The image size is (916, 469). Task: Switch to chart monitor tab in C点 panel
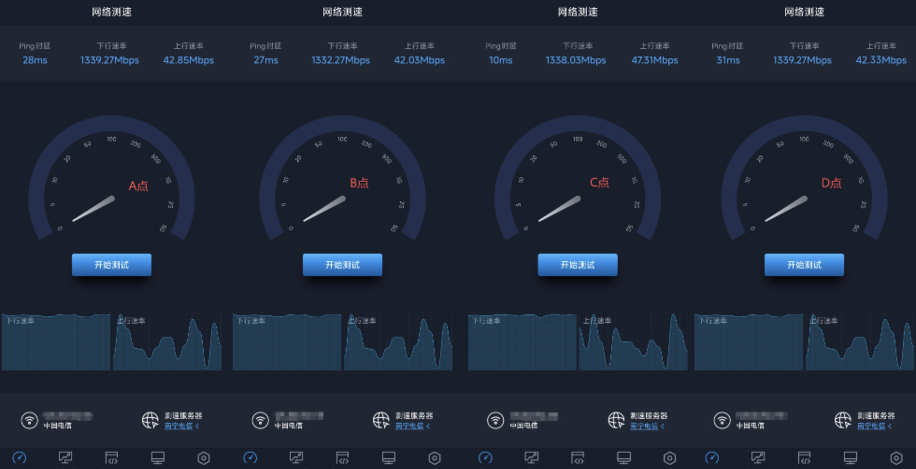click(x=531, y=458)
